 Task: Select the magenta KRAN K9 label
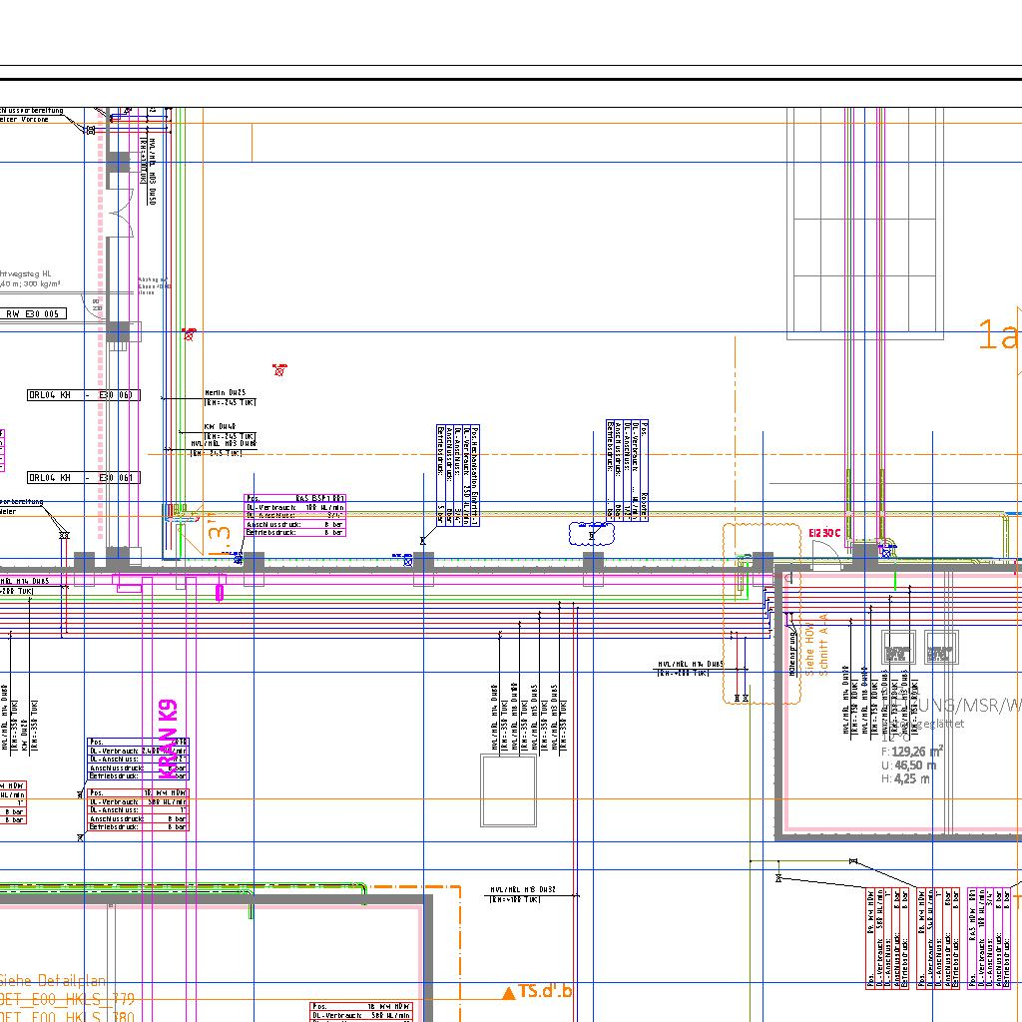click(169, 739)
